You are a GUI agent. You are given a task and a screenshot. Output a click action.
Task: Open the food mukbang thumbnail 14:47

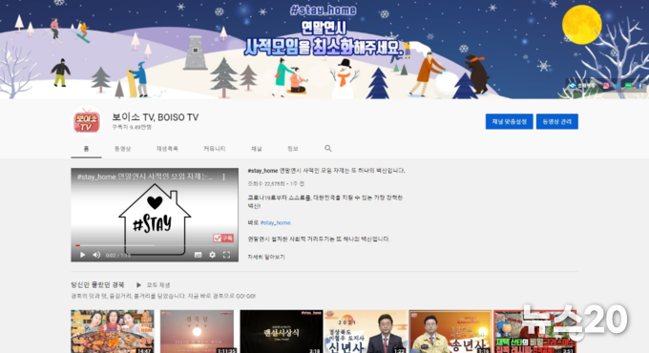113,331
